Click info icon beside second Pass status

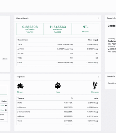pyautogui.click(x=6, y=110)
